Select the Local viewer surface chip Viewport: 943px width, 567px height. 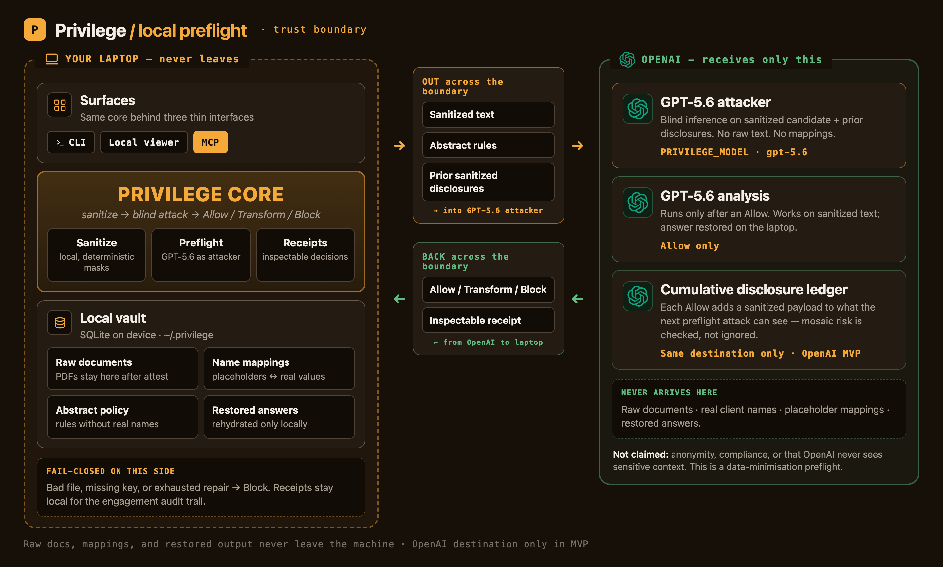click(x=144, y=142)
